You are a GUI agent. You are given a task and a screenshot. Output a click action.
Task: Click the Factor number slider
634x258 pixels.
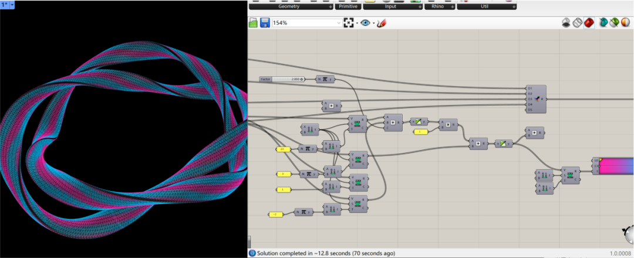(282, 79)
